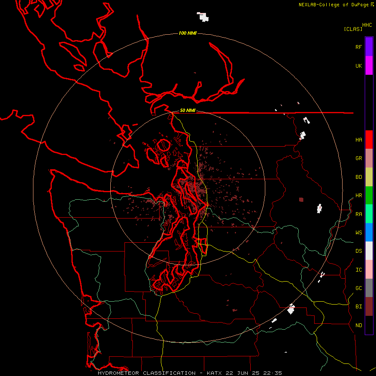Click the IC ice crystals pink swatch
The width and height of the screenshot is (376, 376).
coord(369,269)
